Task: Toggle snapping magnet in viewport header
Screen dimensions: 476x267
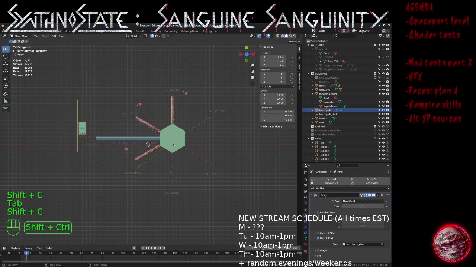Action: [x=152, y=36]
